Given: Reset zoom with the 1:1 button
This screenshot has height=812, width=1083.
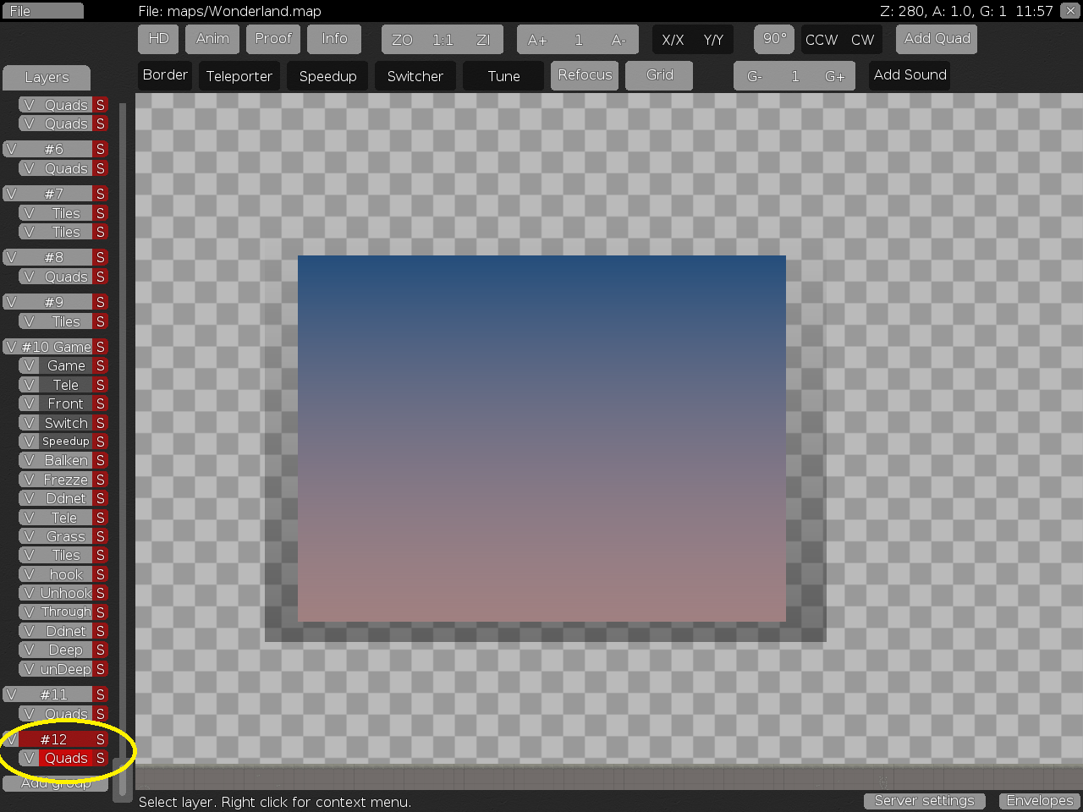Looking at the screenshot, I should 443,40.
